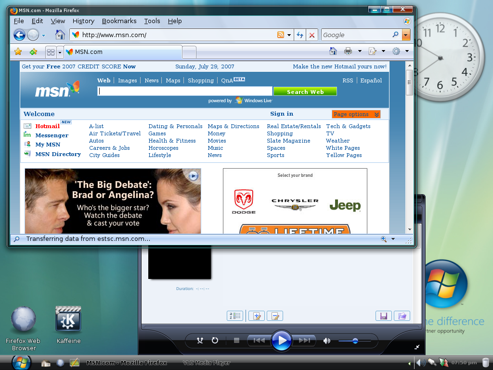Switch to VLC Media Player taskbar entry
Screen dimensions: 493x370
pos(206,363)
